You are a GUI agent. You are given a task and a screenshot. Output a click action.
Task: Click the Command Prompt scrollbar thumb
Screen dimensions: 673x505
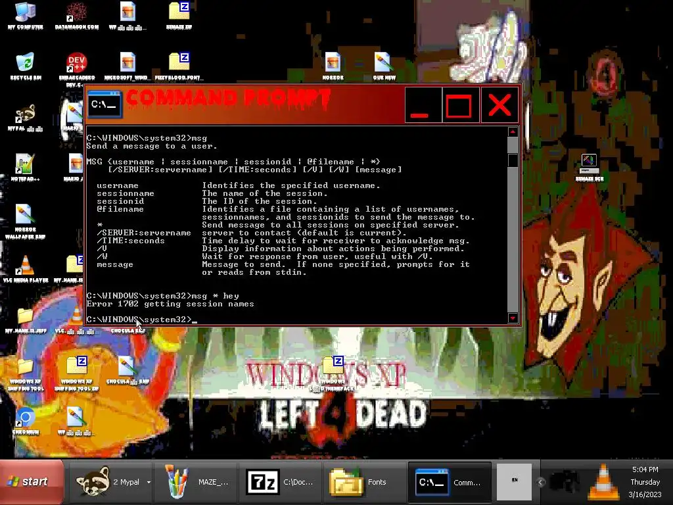click(513, 160)
